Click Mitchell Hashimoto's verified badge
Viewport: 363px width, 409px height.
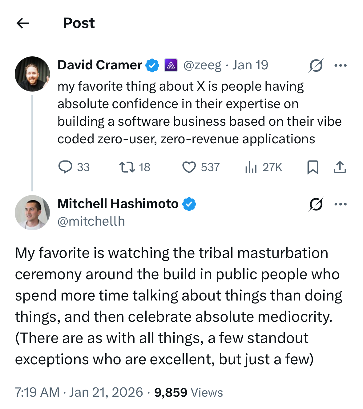point(189,204)
